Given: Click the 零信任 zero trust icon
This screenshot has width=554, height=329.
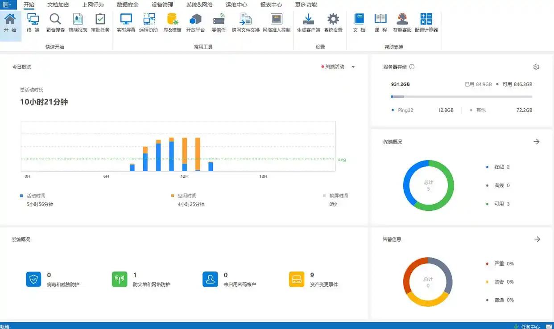Looking at the screenshot, I should pos(219,22).
